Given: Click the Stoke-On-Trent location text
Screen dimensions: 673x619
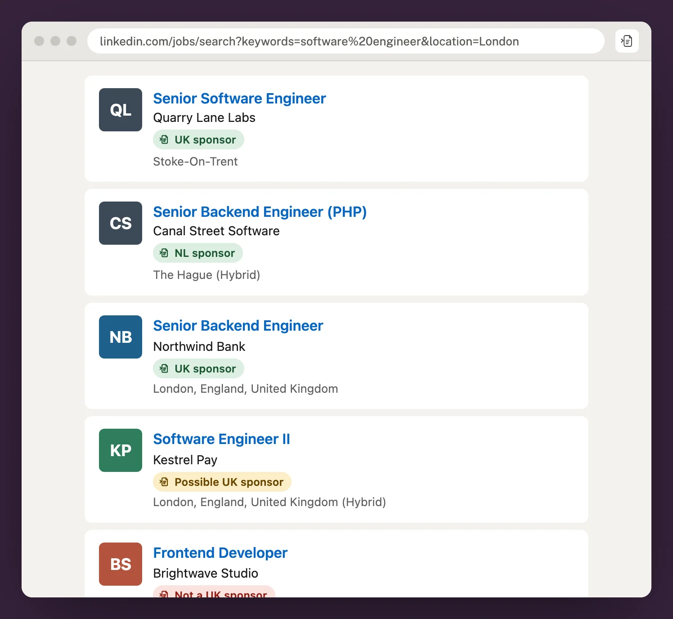Looking at the screenshot, I should click(x=195, y=161).
